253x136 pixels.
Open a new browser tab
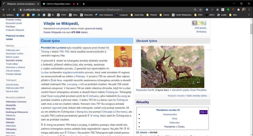[x=84, y=4]
